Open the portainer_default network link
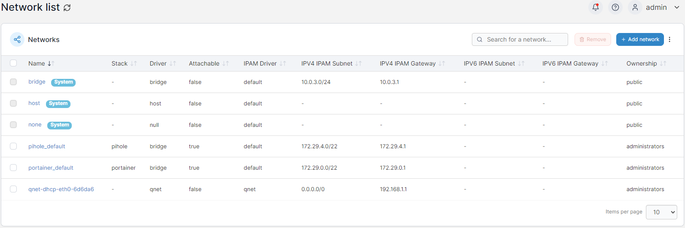 pyautogui.click(x=51, y=168)
